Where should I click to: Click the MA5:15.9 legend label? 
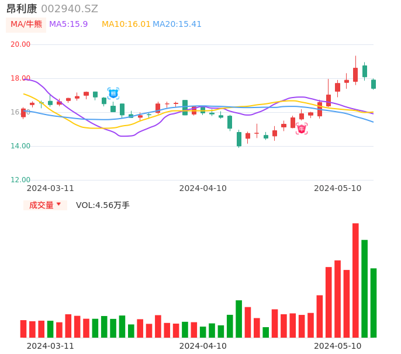tap(68, 25)
